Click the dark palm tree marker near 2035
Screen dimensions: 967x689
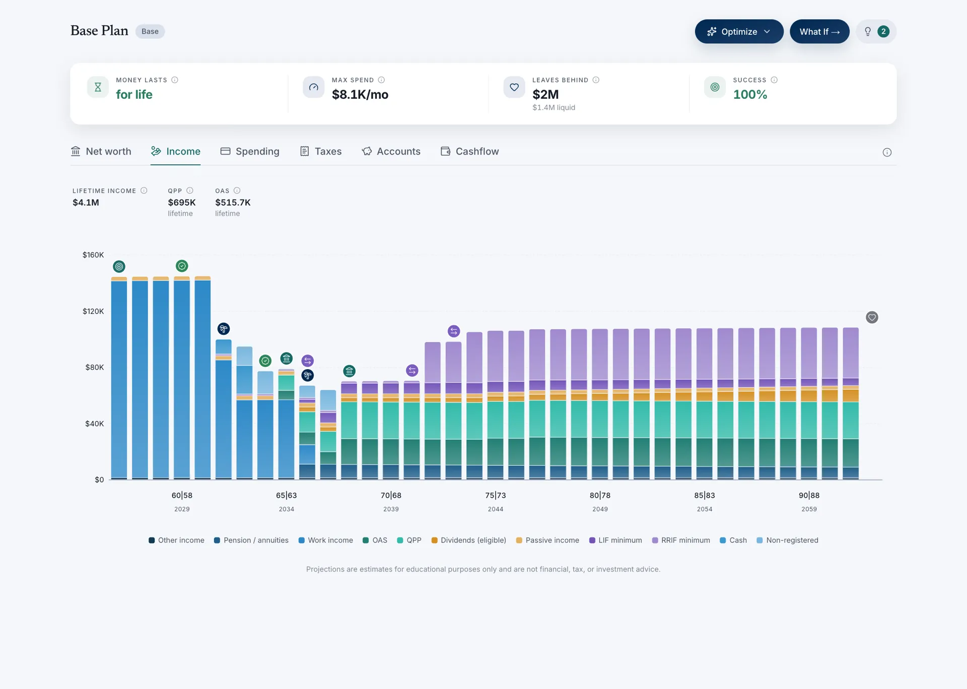(308, 375)
